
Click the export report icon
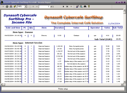click(x=11, y=7)
